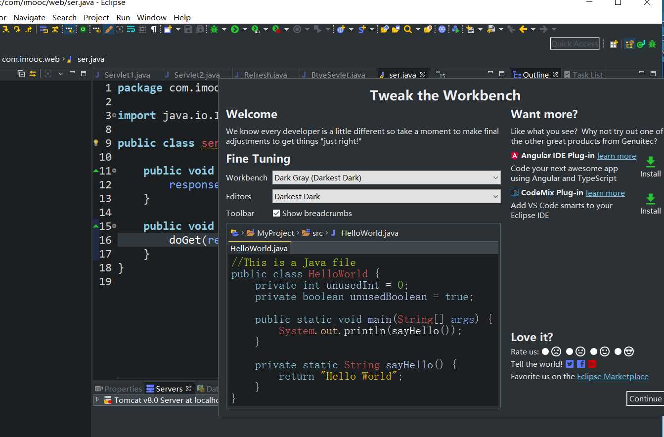Start debugging with the green bug icon
Image resolution: width=664 pixels, height=437 pixels.
[x=214, y=29]
